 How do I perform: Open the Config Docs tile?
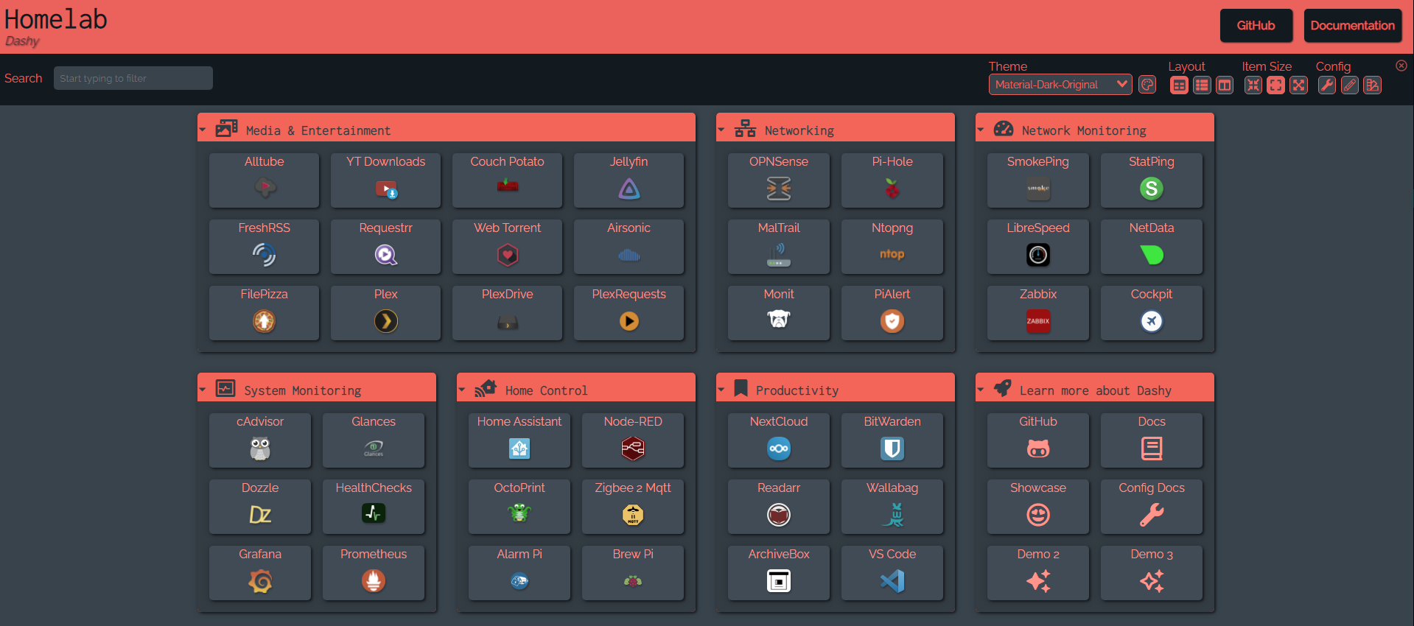[x=1152, y=506]
